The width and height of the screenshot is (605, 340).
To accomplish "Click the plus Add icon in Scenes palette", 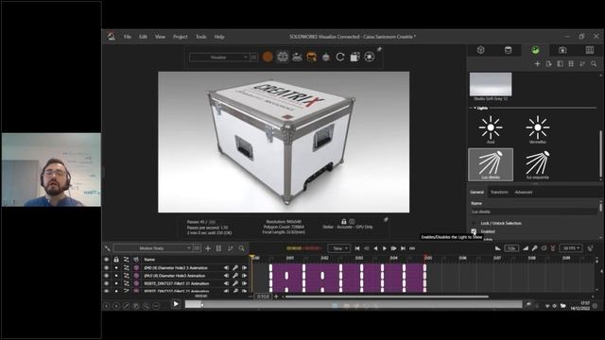I will [x=537, y=64].
